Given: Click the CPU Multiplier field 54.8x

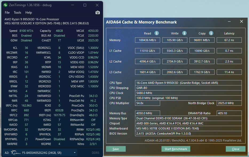Looking at the screenshot, I should click(148, 103).
